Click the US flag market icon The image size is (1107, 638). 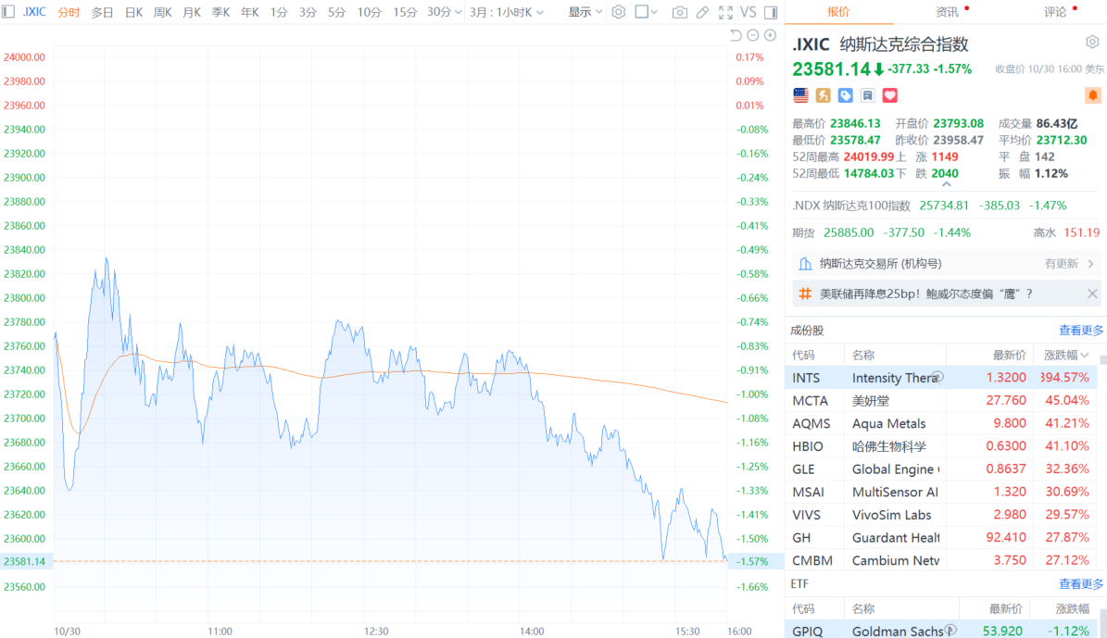coord(800,95)
